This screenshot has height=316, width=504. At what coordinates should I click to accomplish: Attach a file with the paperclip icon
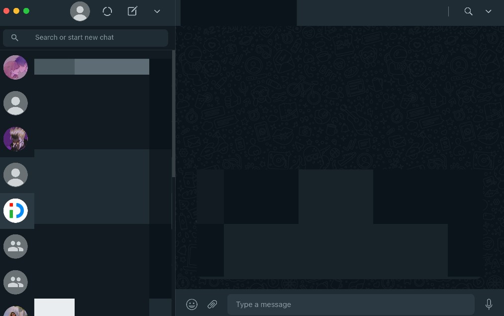pyautogui.click(x=212, y=304)
